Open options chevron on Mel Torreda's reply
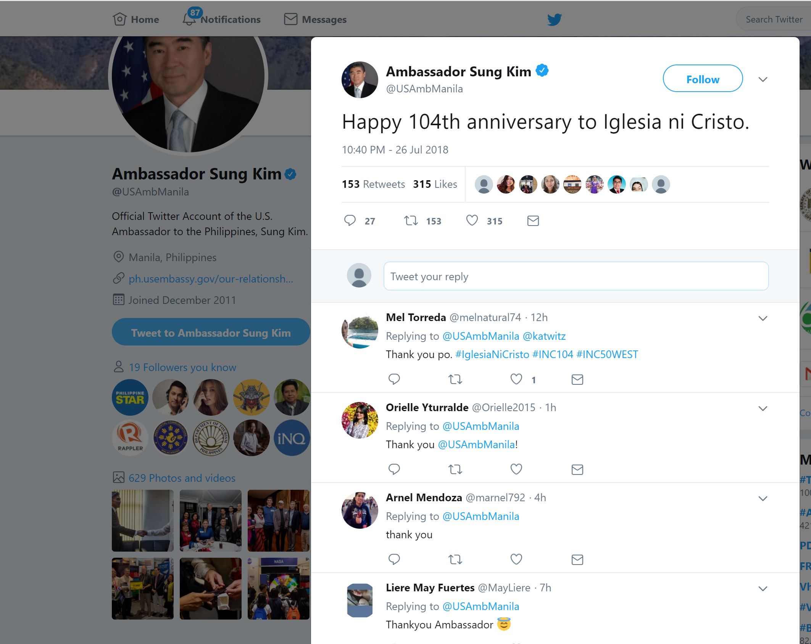The image size is (811, 644). [763, 318]
